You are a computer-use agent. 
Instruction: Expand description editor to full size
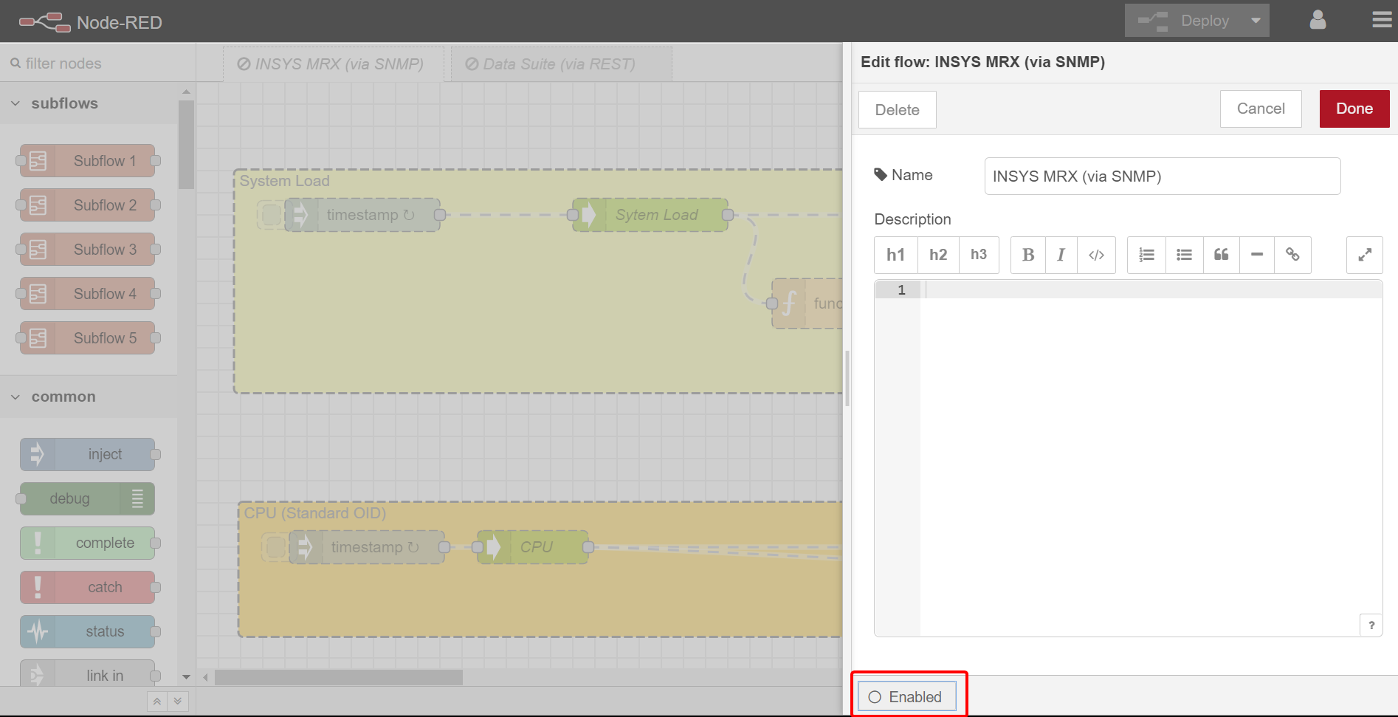pos(1364,255)
